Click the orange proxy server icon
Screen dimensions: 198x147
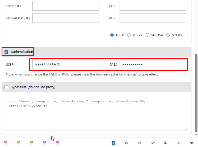[19, 143]
